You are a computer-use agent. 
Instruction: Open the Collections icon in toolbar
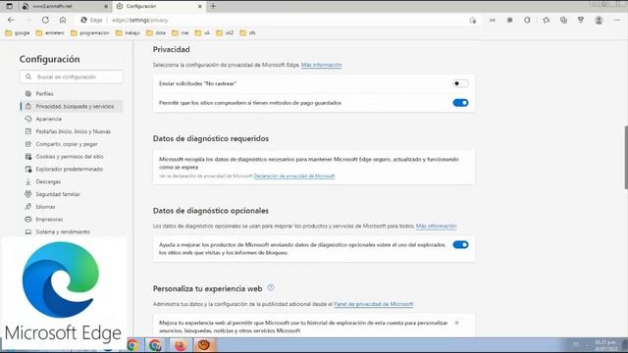[563, 20]
